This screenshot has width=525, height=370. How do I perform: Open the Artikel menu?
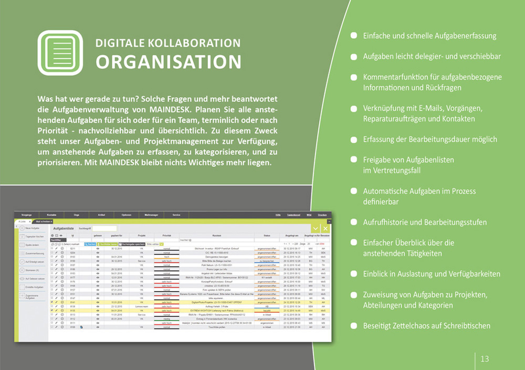(101, 215)
